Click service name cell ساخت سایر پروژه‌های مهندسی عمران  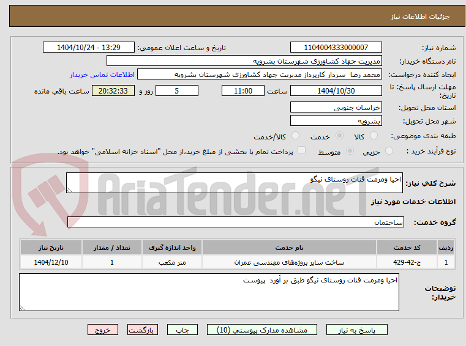click(x=289, y=262)
